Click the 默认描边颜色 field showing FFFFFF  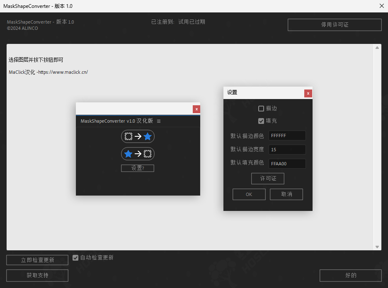[287, 136]
